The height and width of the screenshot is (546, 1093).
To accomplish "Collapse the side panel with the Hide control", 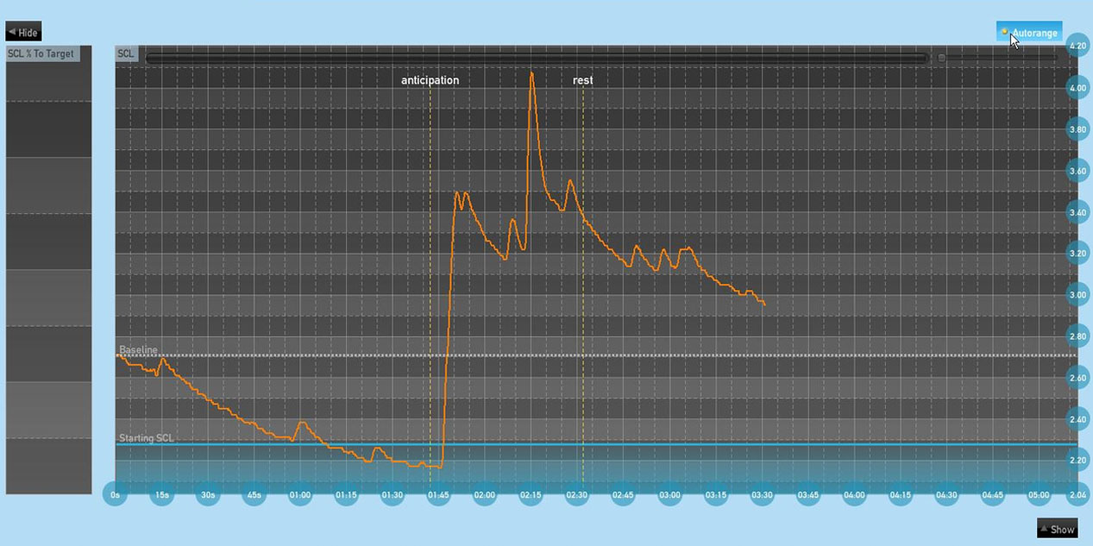I will coord(22,31).
